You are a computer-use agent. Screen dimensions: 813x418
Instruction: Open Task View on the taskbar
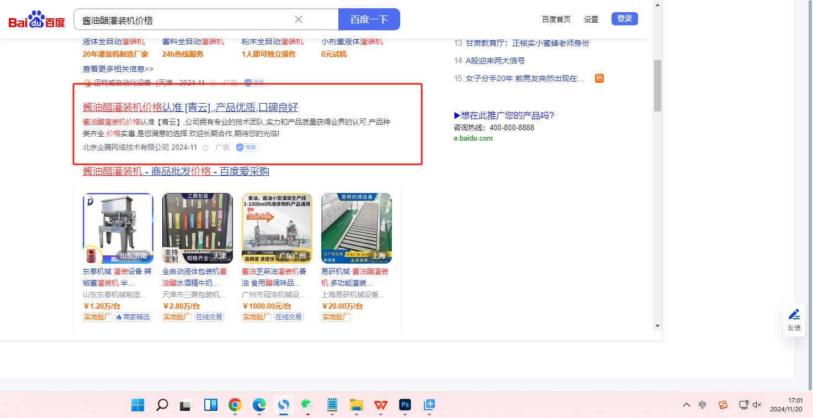coord(186,405)
